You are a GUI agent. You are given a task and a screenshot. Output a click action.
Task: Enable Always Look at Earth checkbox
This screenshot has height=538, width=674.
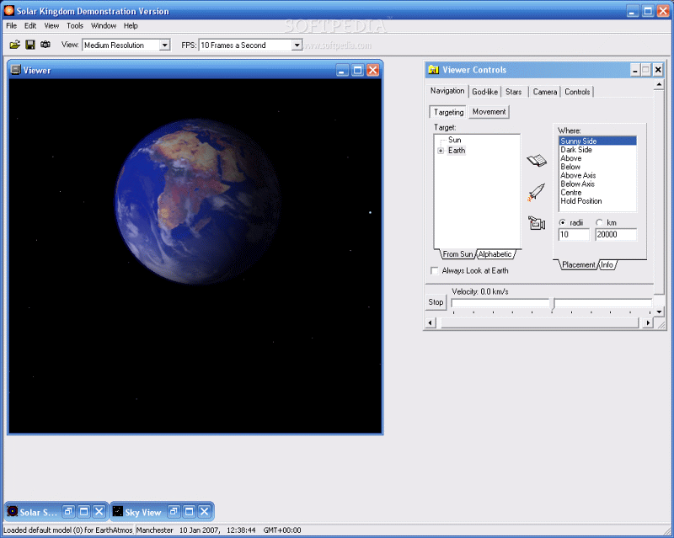click(x=435, y=270)
